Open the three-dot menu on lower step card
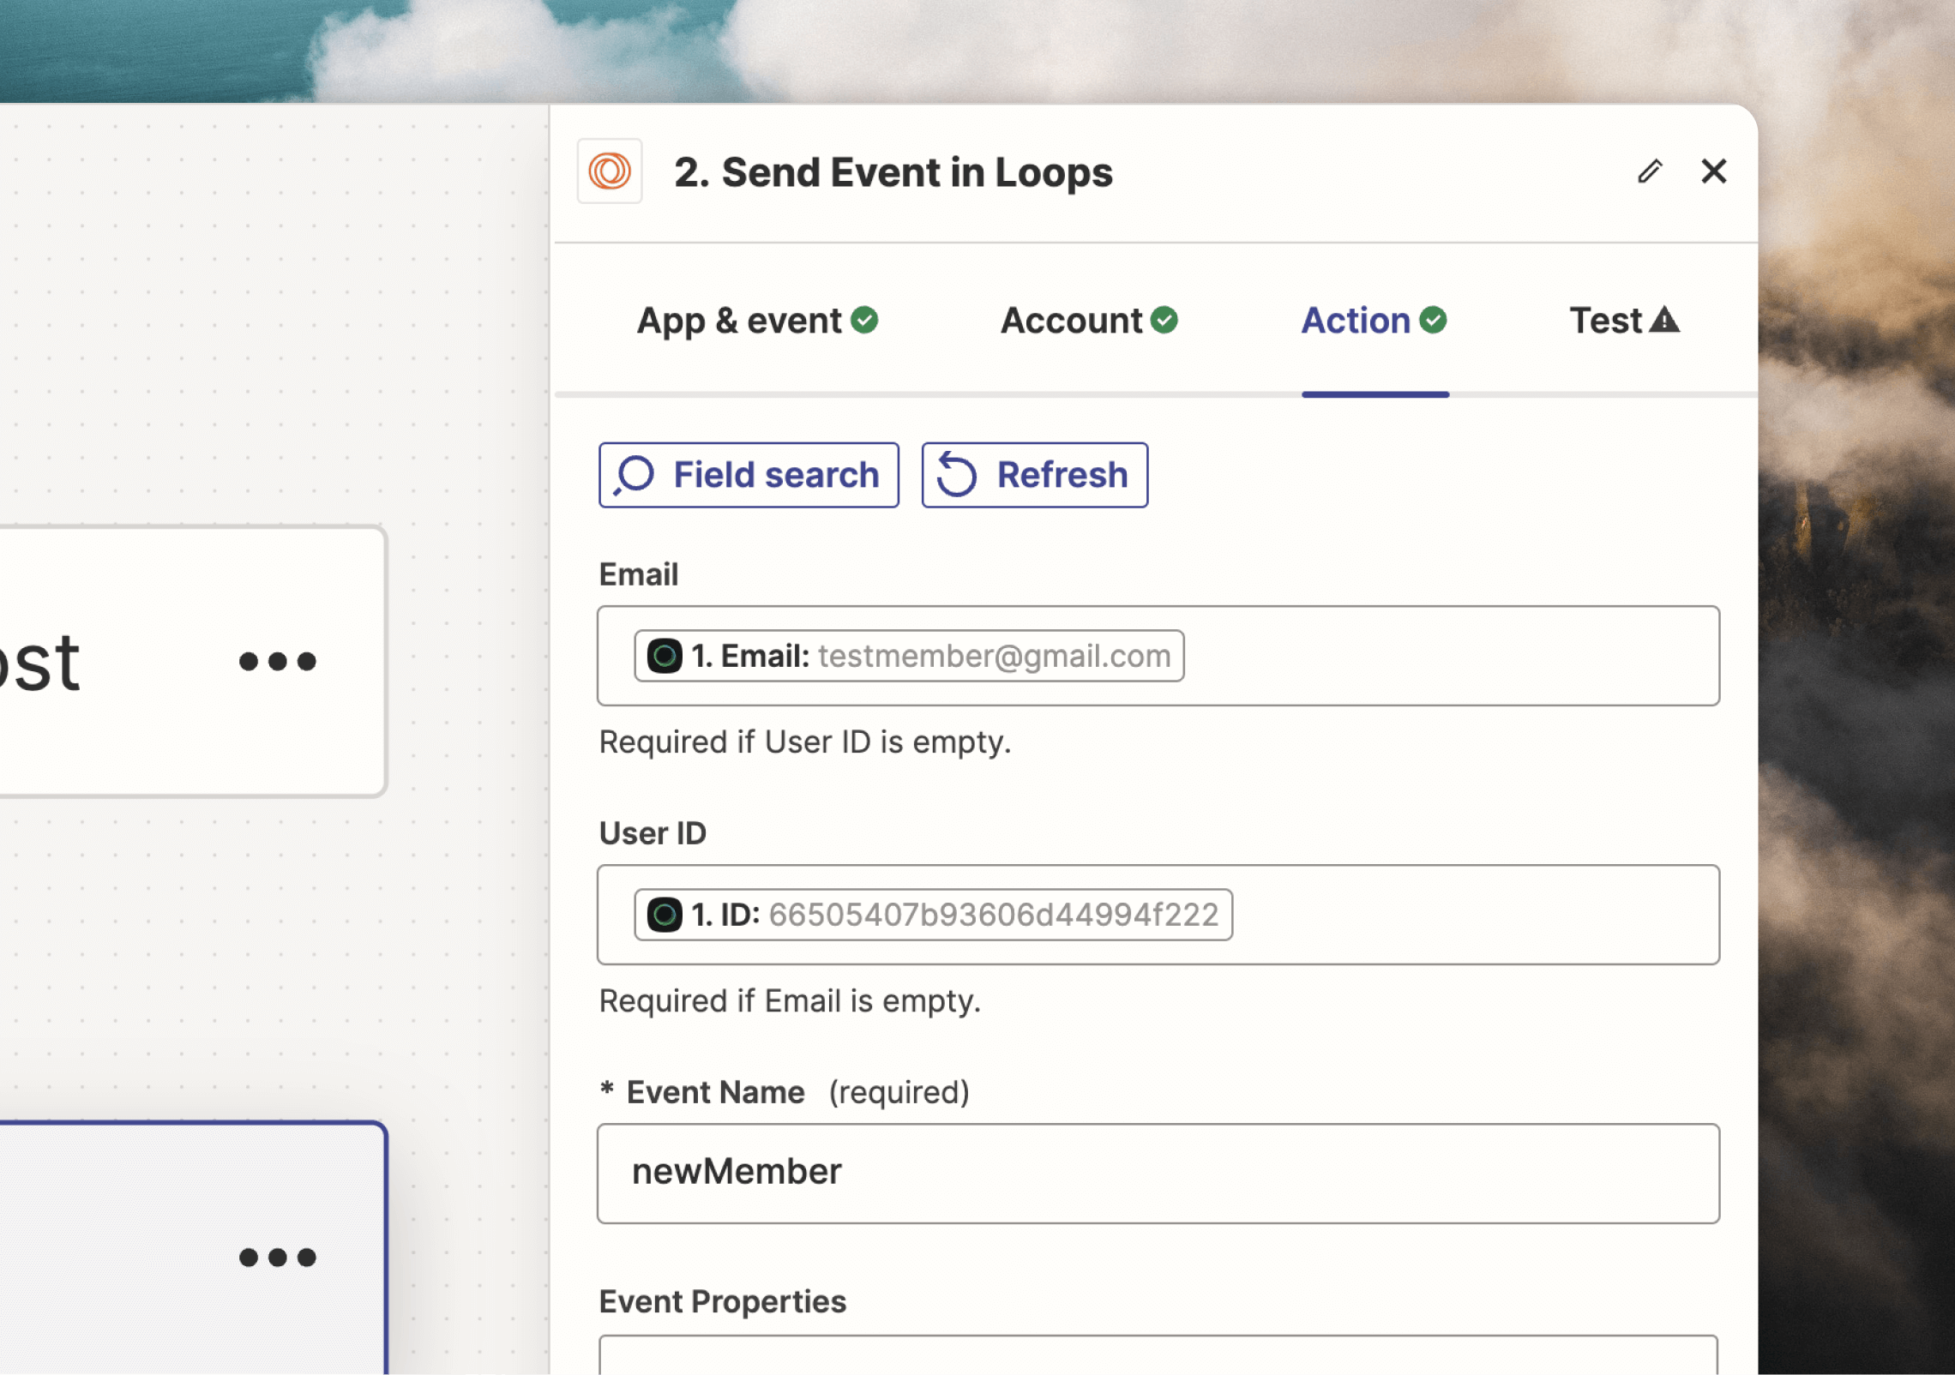Viewport: 1955px width, 1375px height. pos(278,1258)
